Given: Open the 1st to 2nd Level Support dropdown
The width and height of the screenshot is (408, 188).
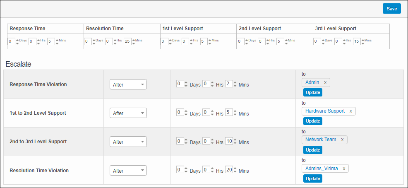Looking at the screenshot, I should [x=128, y=113].
